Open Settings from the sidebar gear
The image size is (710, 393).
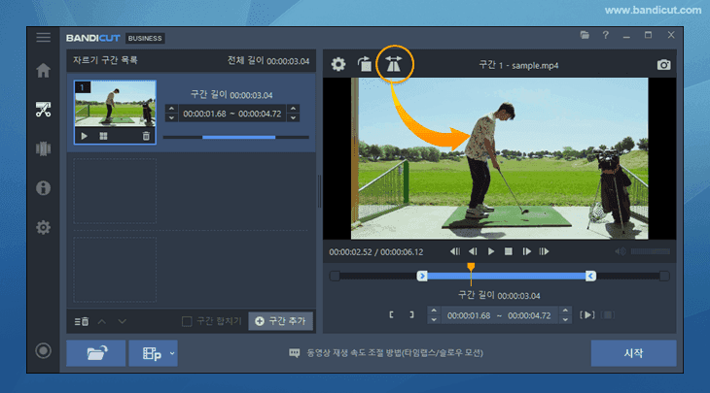[x=44, y=227]
